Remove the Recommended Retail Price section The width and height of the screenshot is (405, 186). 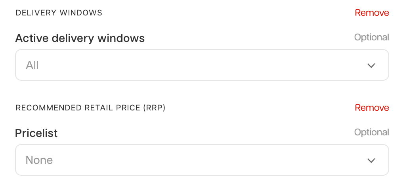pos(372,108)
